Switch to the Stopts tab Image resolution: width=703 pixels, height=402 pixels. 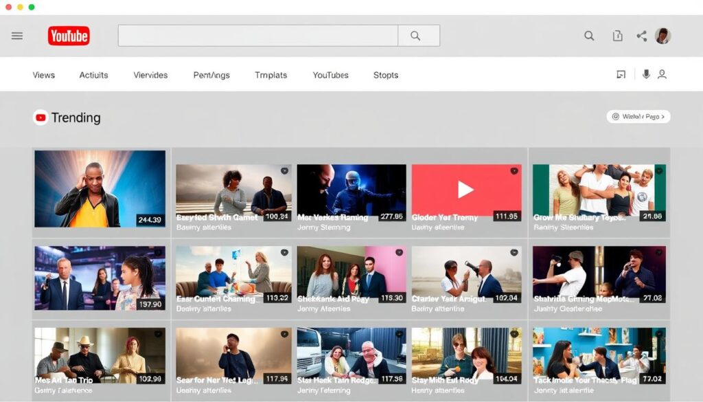click(x=386, y=75)
